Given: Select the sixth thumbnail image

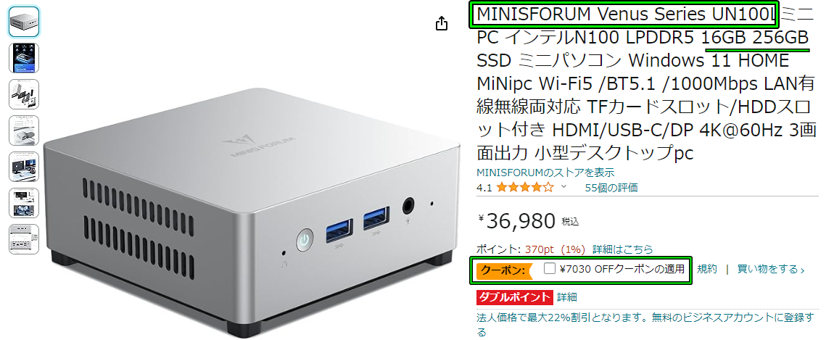Looking at the screenshot, I should click(x=24, y=203).
